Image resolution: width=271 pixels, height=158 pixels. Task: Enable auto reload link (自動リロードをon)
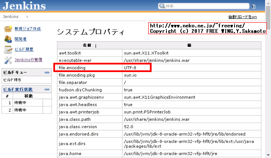243,17
